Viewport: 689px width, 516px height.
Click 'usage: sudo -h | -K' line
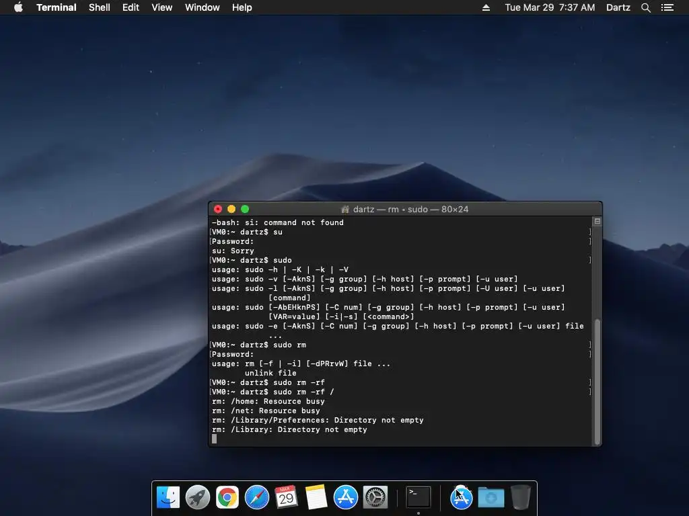280,270
